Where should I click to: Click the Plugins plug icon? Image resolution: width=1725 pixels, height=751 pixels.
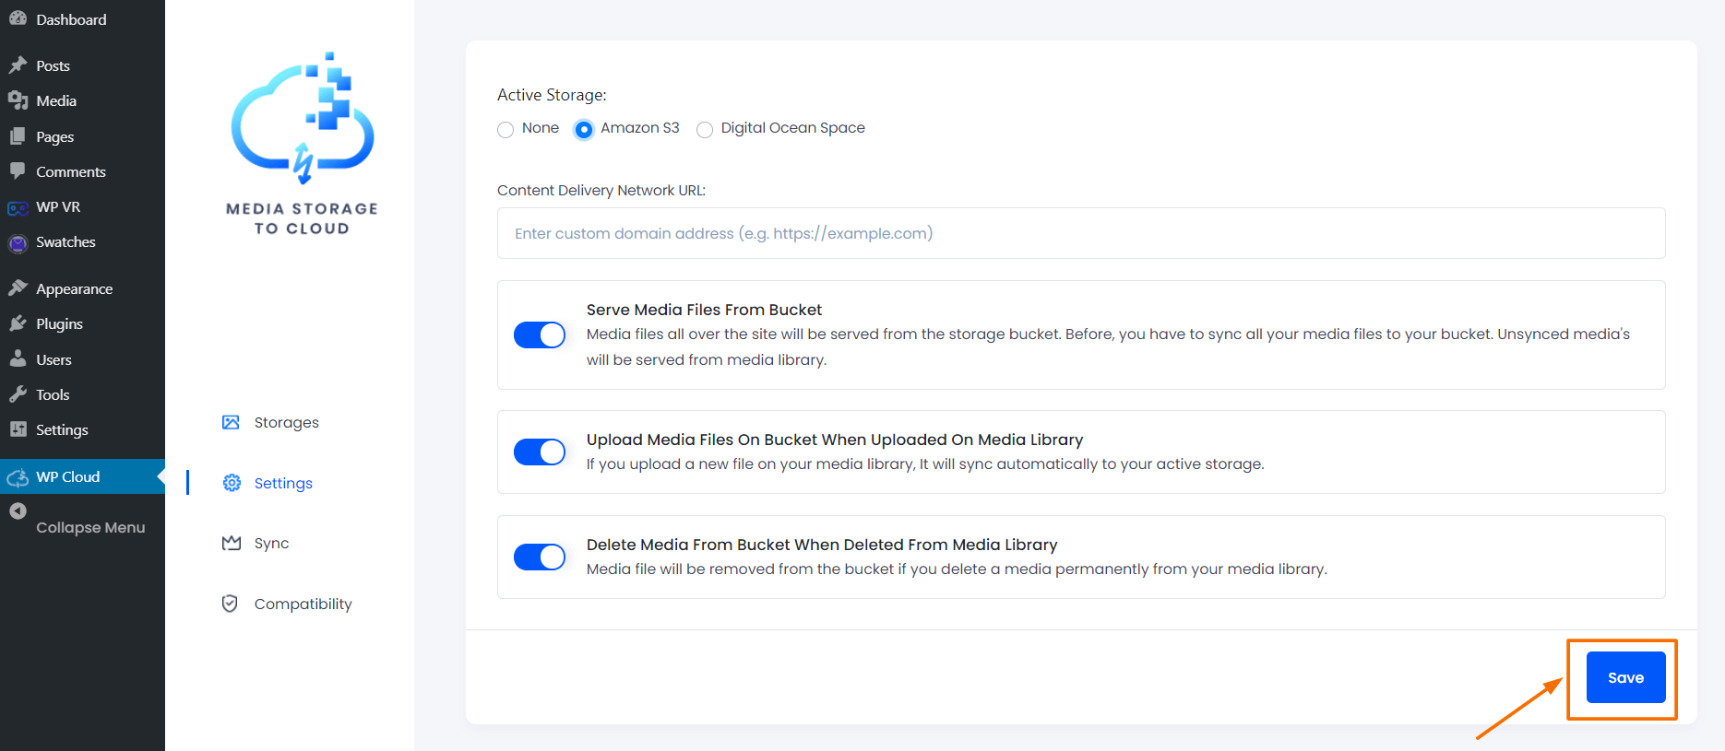(x=18, y=323)
